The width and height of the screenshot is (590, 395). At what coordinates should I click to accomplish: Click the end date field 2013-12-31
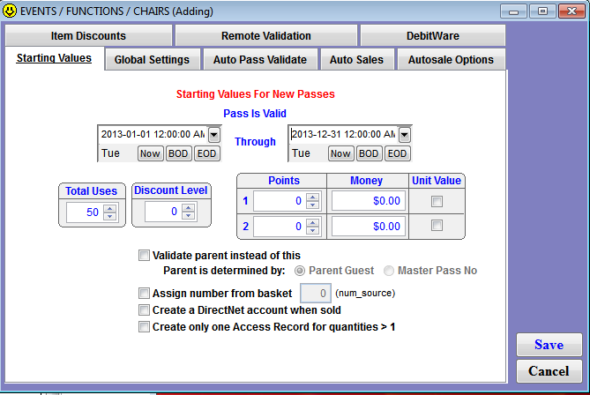pos(343,134)
